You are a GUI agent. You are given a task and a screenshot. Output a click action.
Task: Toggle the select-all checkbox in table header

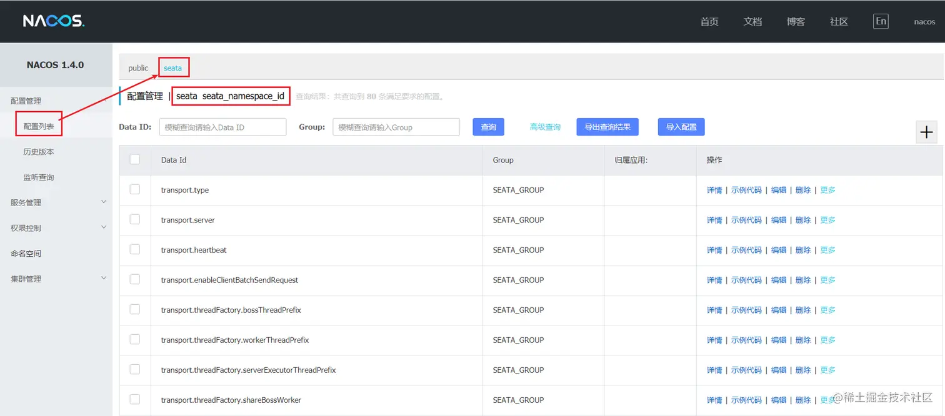(135, 159)
